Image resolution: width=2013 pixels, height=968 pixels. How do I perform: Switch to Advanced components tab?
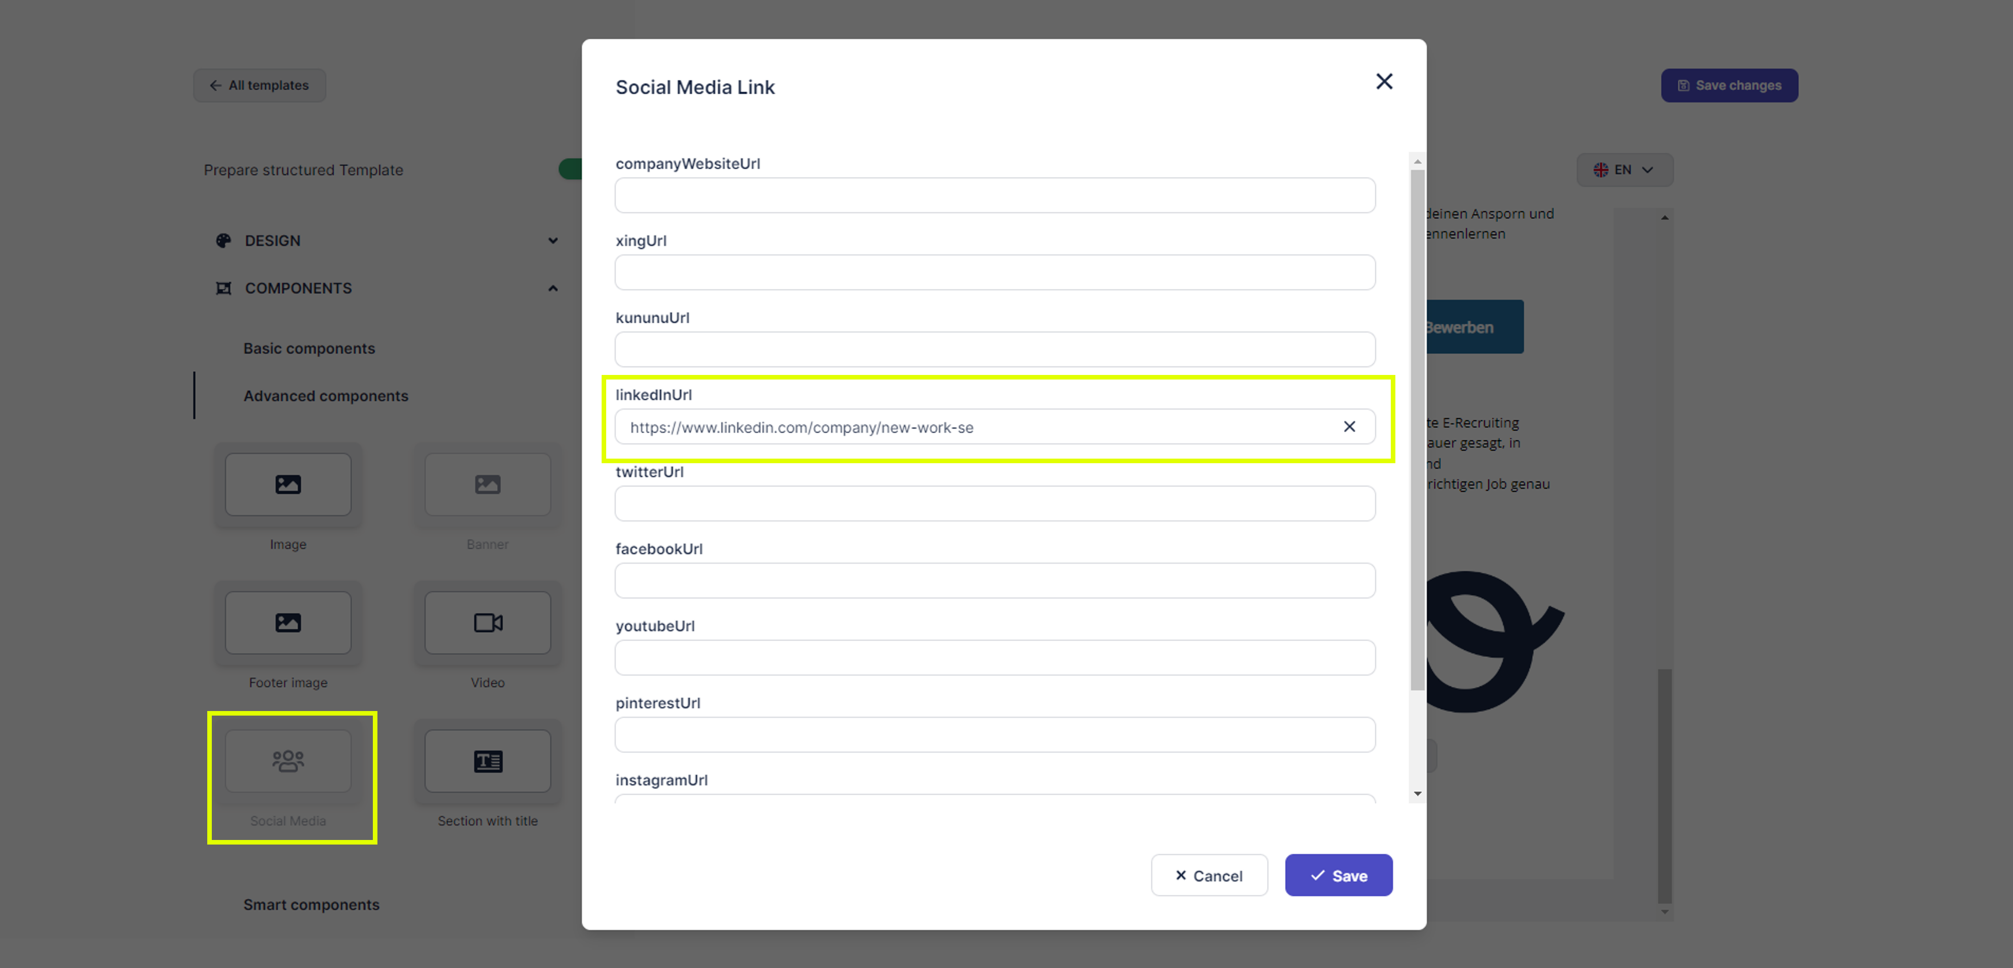pyautogui.click(x=325, y=396)
